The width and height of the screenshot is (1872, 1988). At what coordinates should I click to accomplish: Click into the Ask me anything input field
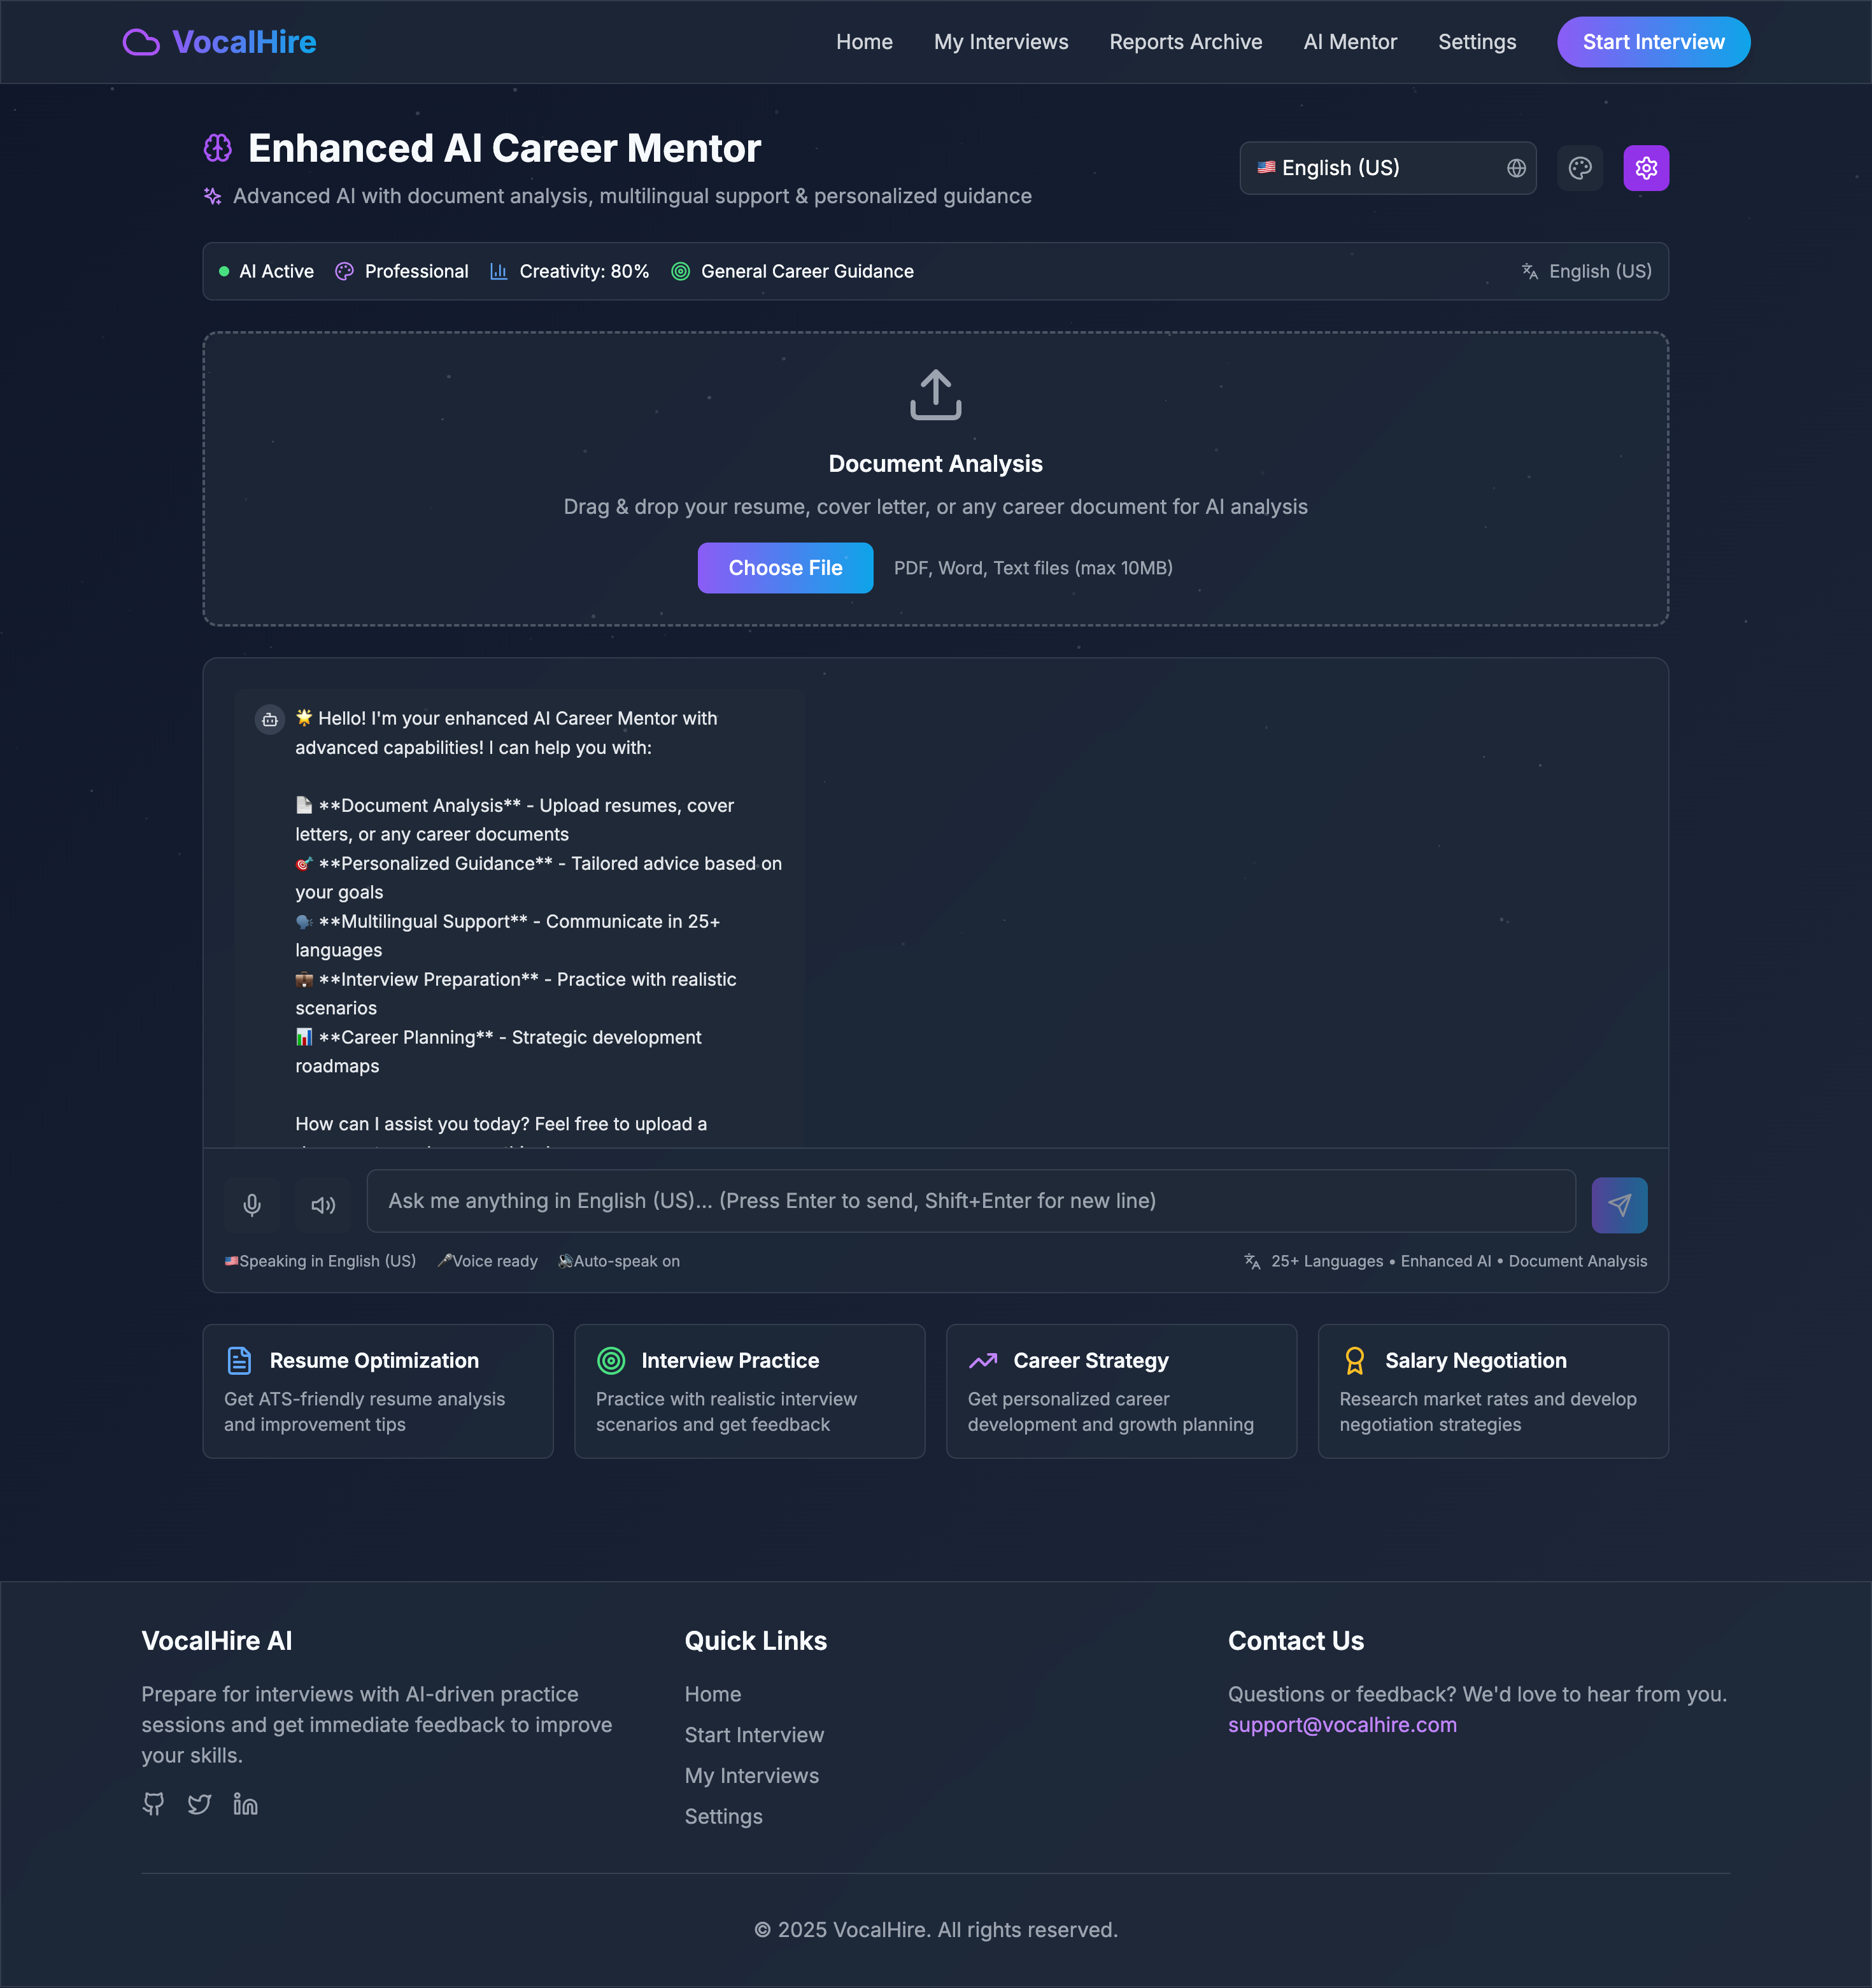pos(970,1201)
